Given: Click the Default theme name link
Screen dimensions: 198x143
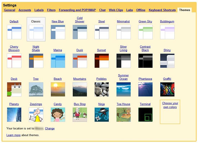Looking at the screenshot, I should pyautogui.click(x=14, y=22).
